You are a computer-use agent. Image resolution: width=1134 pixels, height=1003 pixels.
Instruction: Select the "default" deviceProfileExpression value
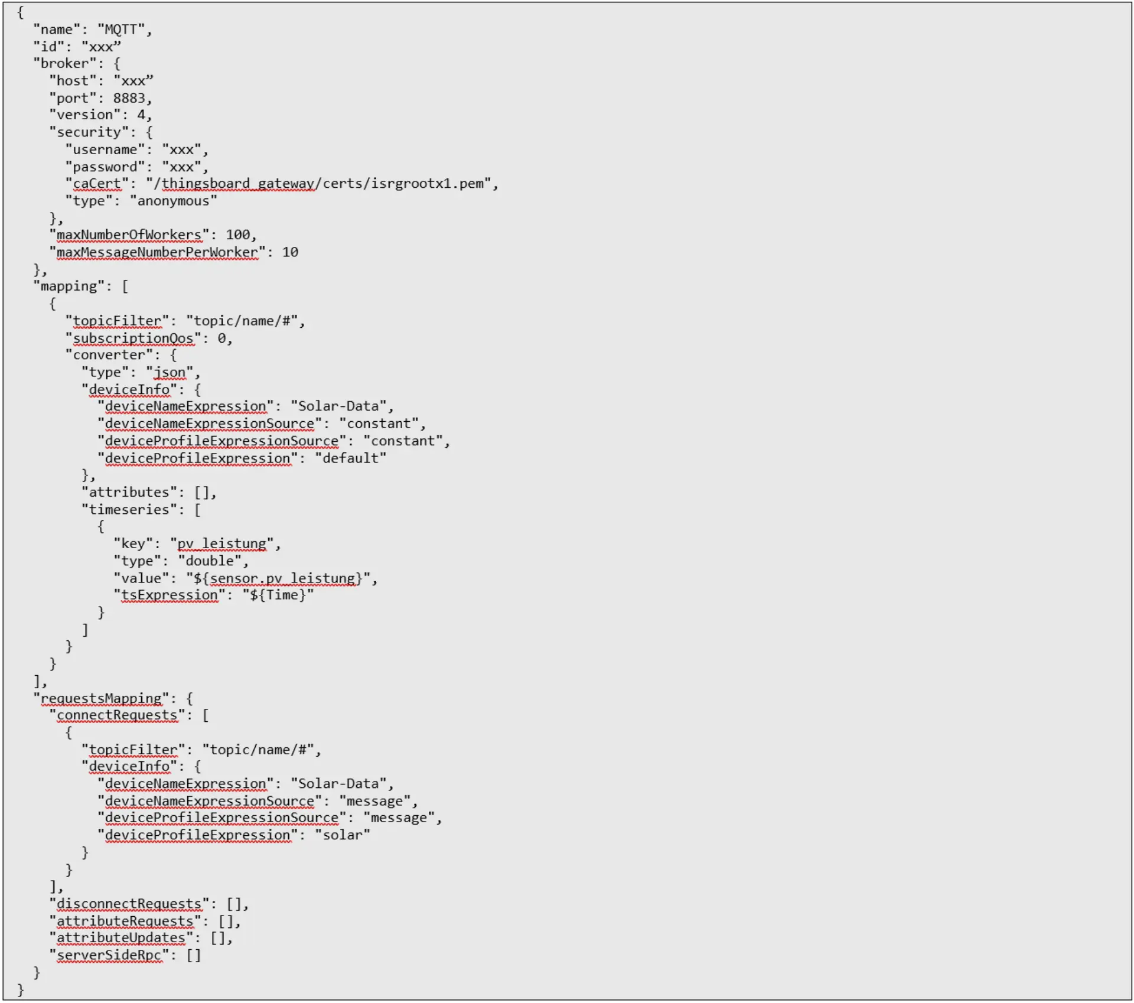pyautogui.click(x=352, y=458)
